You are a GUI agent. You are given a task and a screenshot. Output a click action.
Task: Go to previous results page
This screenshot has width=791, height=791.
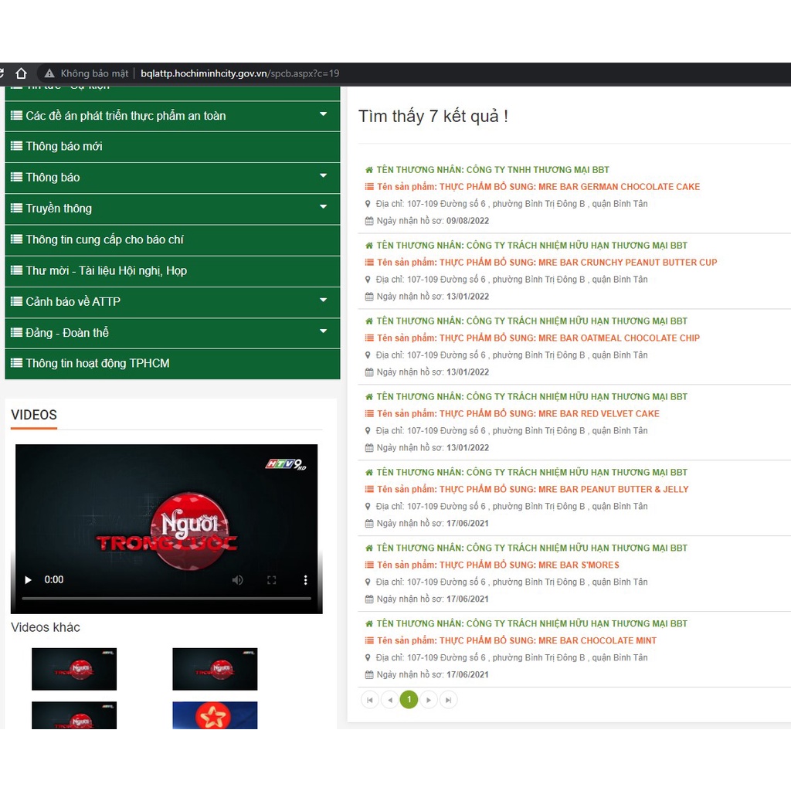[x=389, y=700]
